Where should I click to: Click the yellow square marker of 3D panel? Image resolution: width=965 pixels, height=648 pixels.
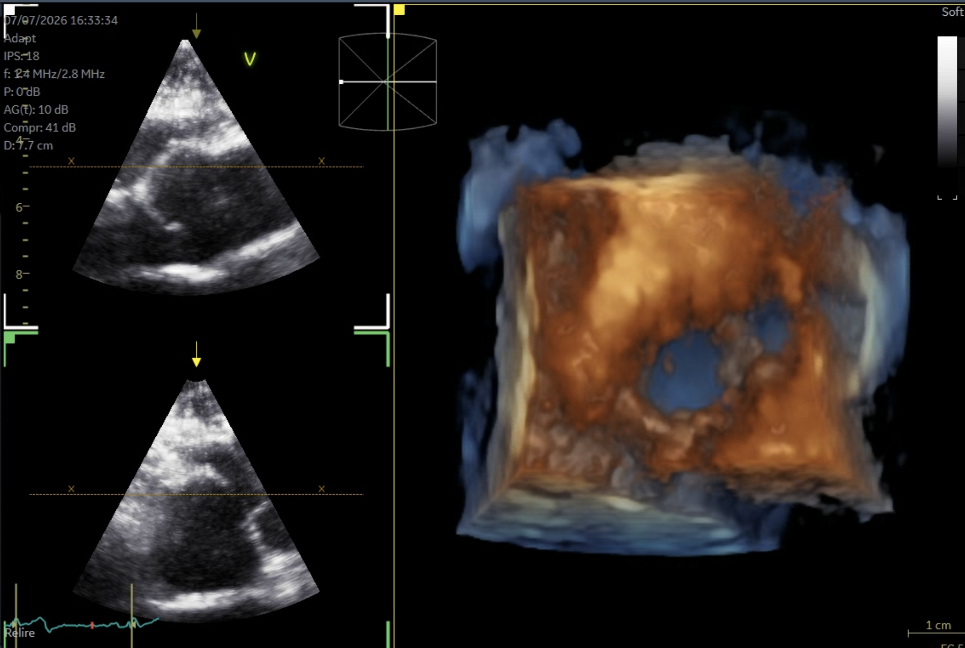(x=399, y=10)
